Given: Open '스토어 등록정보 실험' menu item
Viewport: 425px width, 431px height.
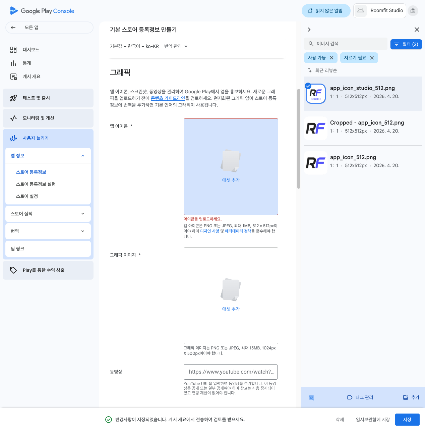Looking at the screenshot, I should 36,184.
